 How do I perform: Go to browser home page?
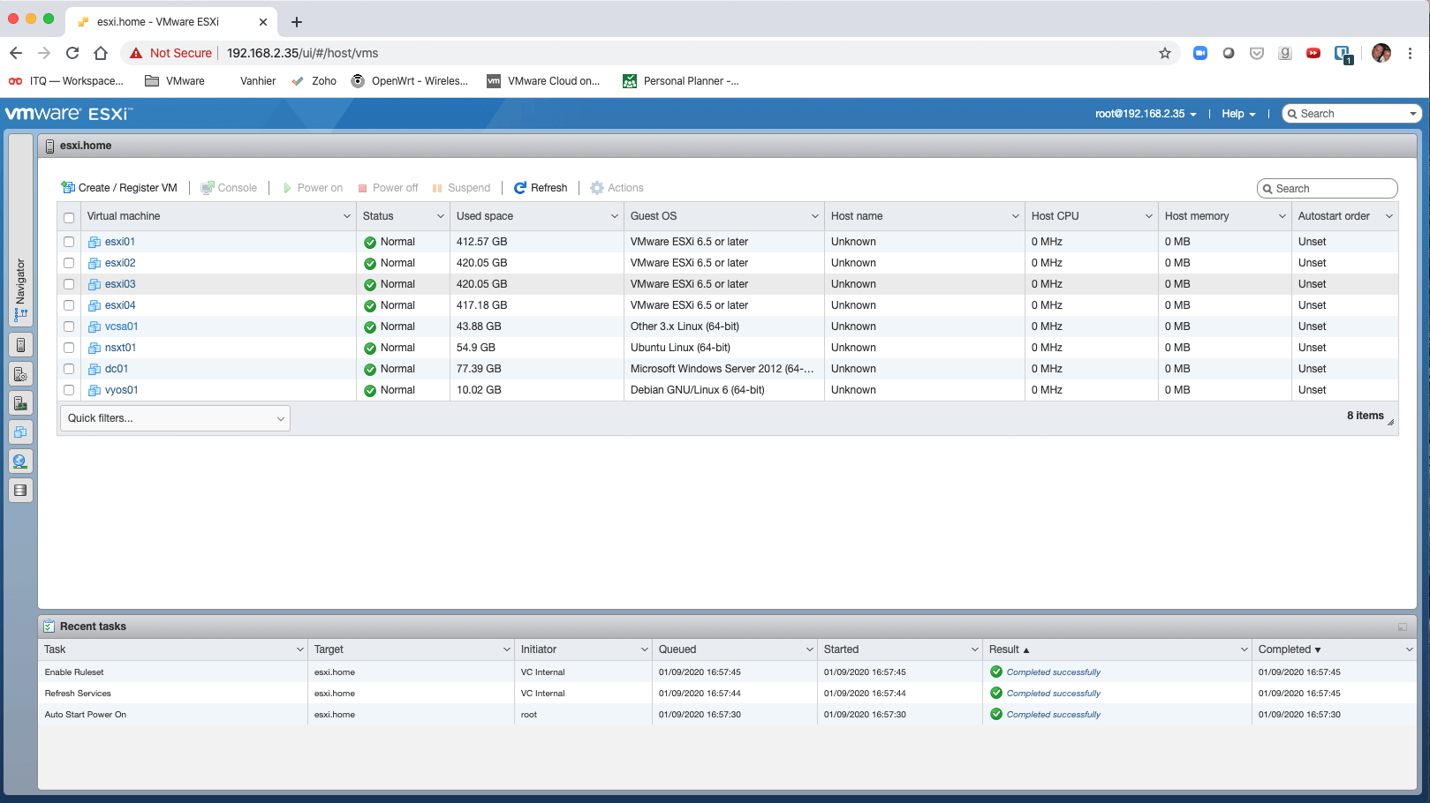point(101,53)
